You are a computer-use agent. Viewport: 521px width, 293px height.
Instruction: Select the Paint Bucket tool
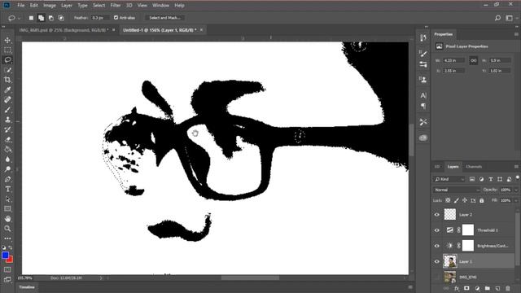point(7,150)
